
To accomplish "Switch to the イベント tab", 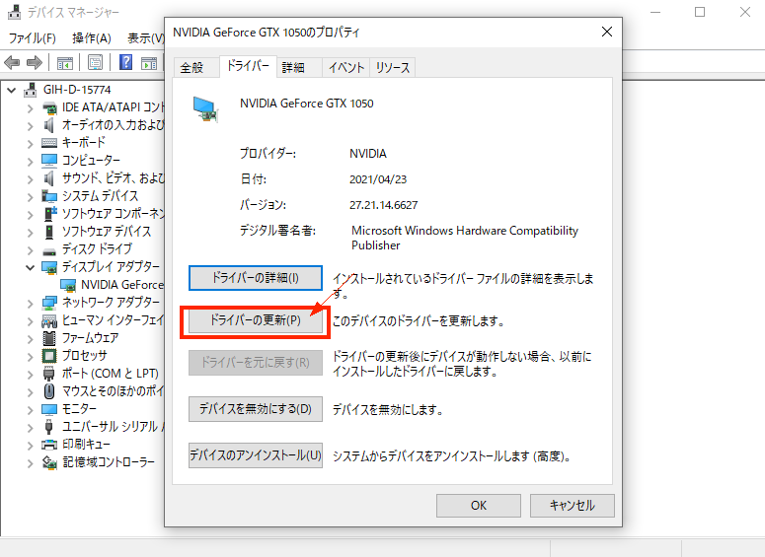I will click(345, 68).
